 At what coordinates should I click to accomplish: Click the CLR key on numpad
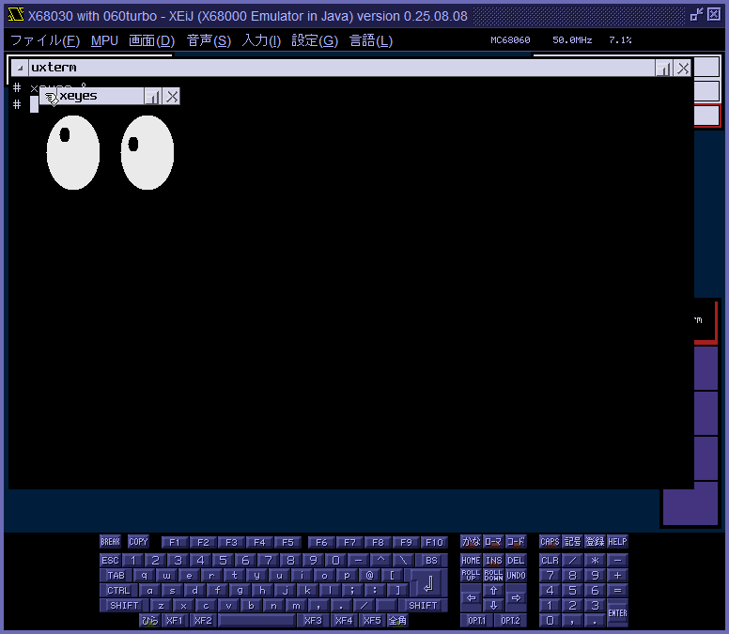[x=550, y=560]
